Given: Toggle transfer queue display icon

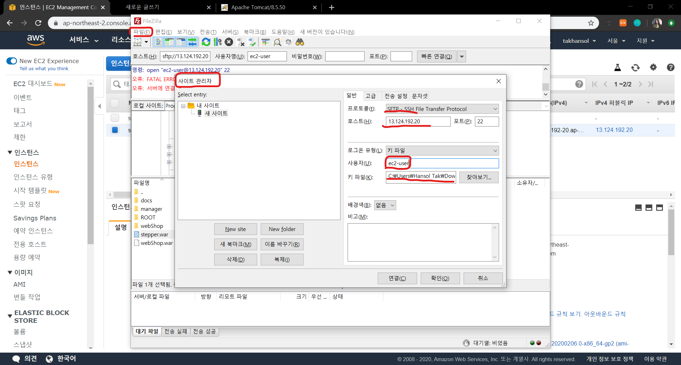Looking at the screenshot, I should click(192, 42).
